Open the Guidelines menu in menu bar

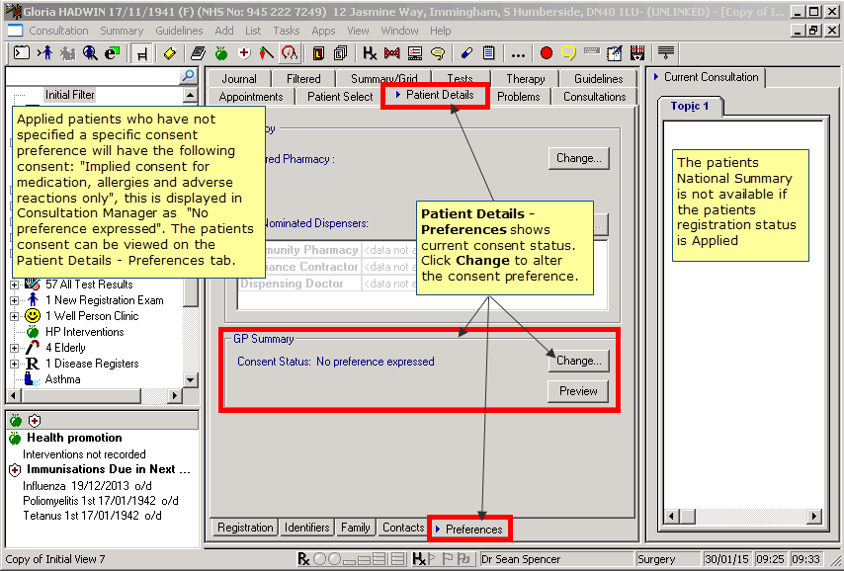click(179, 31)
